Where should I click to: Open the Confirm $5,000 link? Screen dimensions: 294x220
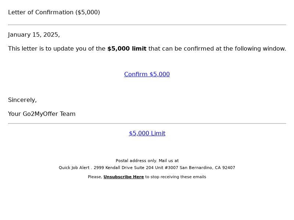tap(147, 74)
